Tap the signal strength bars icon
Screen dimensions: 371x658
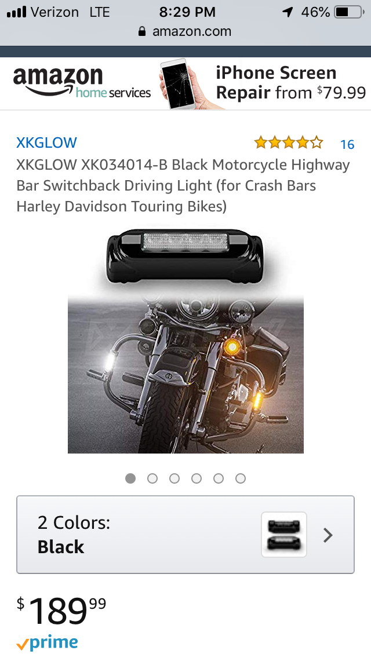pos(17,12)
